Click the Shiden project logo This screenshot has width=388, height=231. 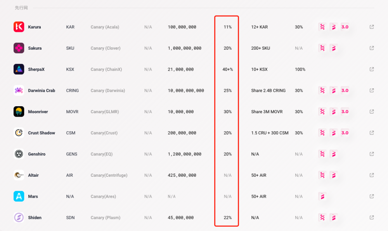pos(19,217)
